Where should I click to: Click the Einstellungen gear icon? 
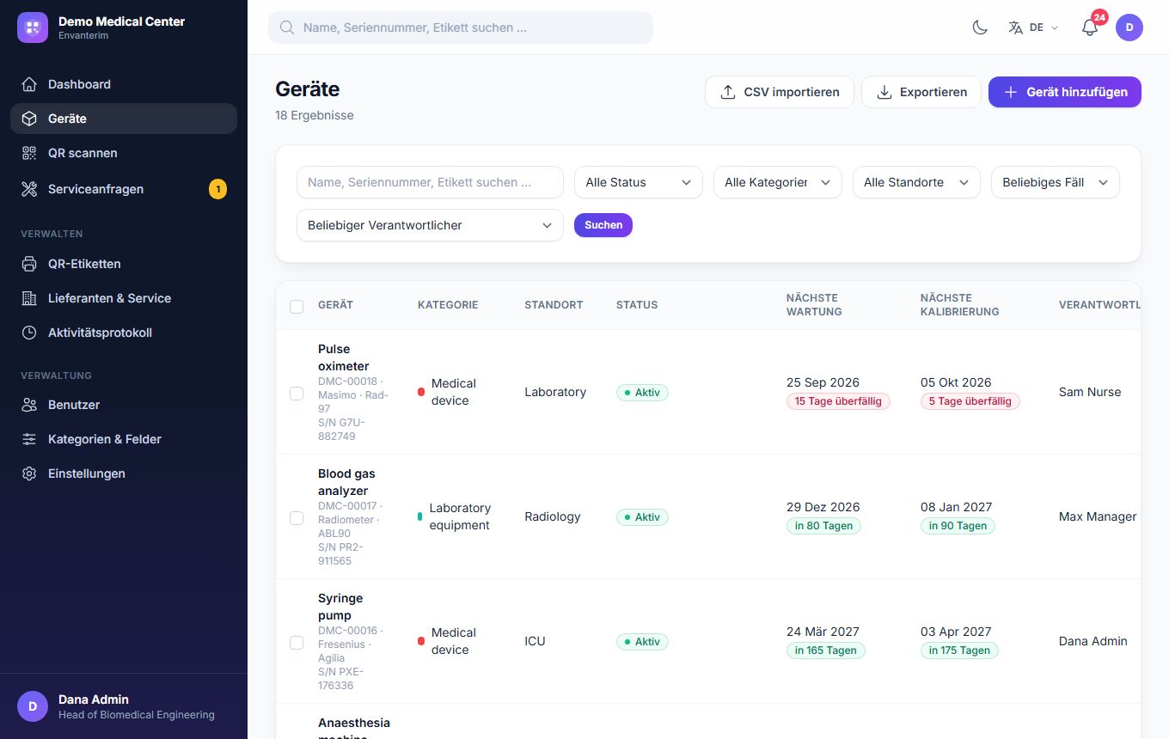[29, 473]
